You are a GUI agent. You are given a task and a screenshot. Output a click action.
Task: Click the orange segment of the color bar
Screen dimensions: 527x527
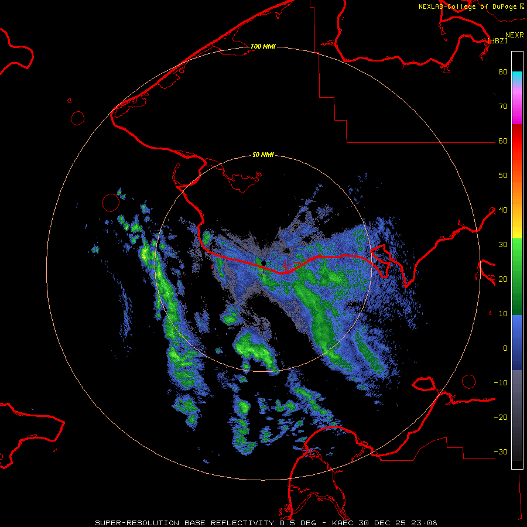(517, 193)
